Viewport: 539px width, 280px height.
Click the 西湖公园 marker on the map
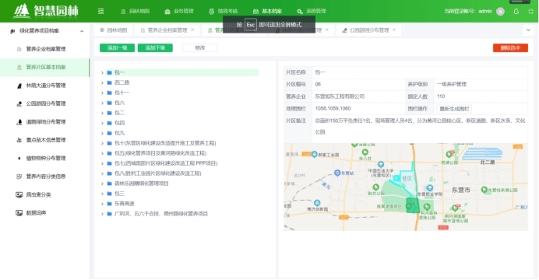point(449,155)
